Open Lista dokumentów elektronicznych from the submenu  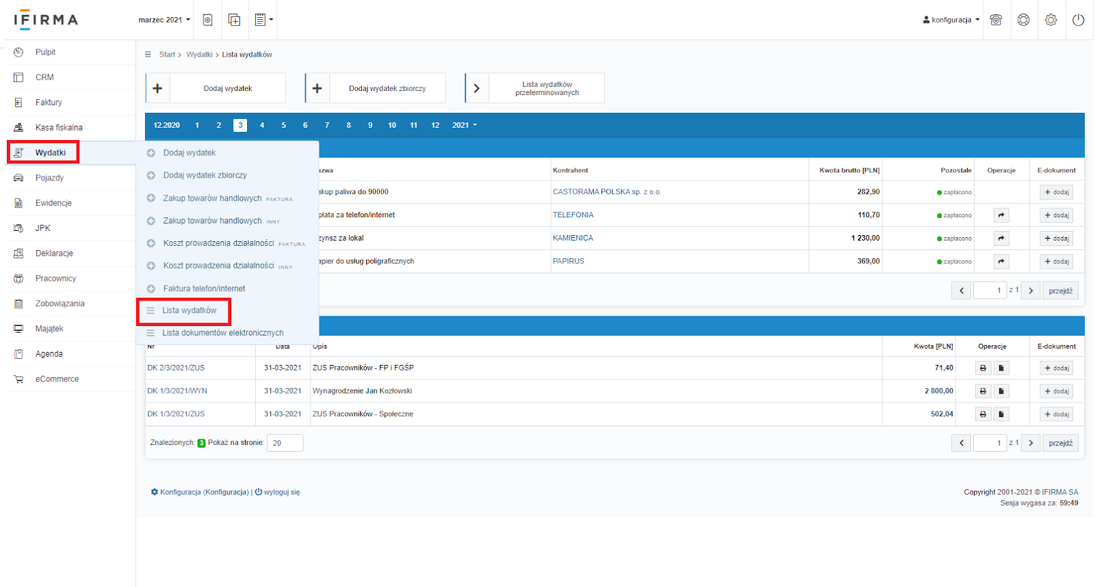[x=222, y=333]
